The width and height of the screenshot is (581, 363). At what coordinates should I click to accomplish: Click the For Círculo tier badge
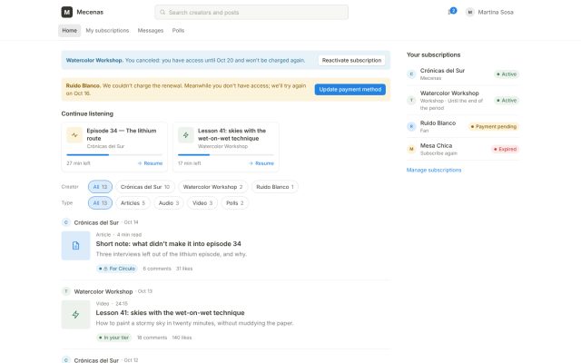117,269
